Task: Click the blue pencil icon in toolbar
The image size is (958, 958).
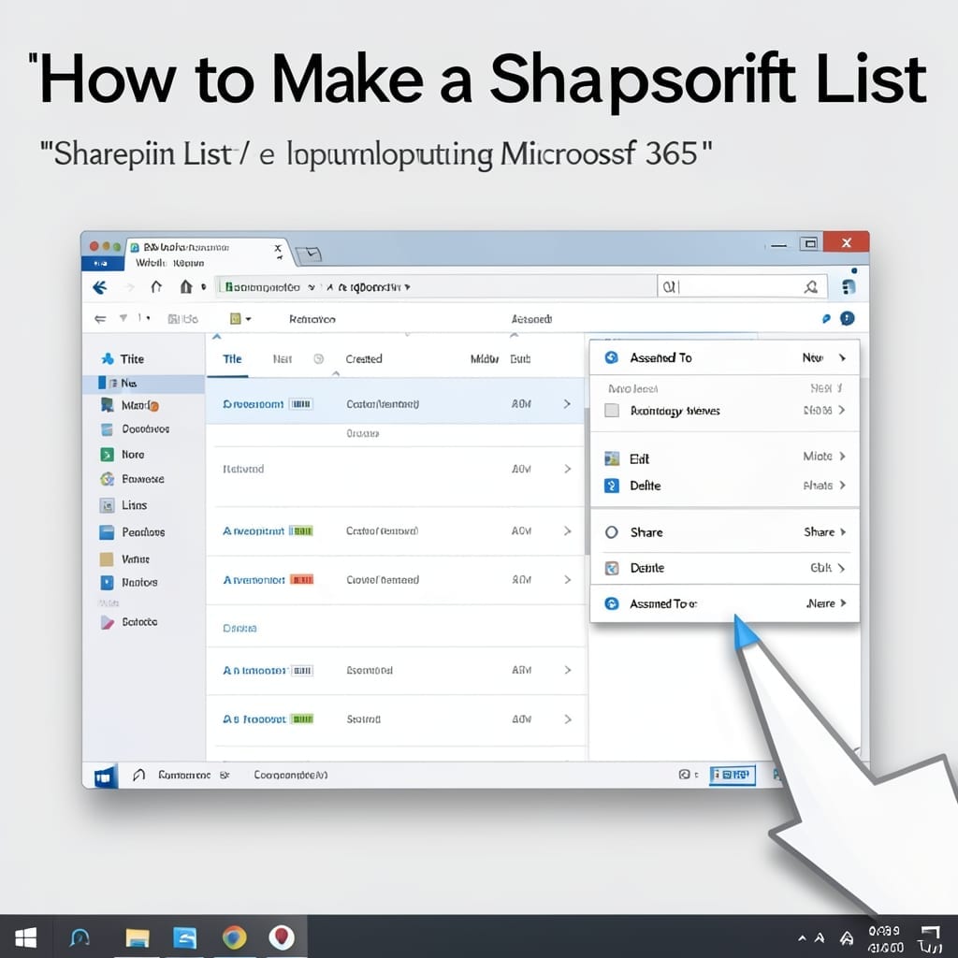Action: 826,318
